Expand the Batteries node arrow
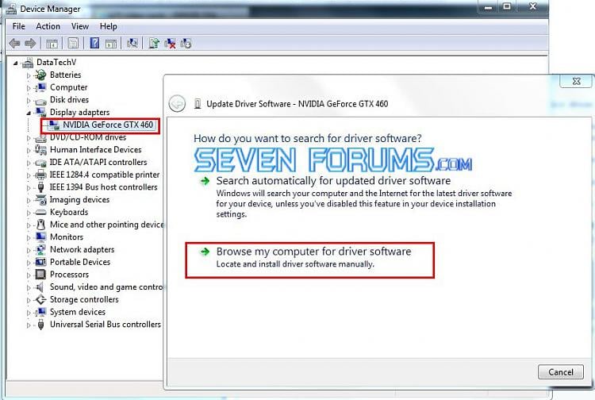595x400 pixels. click(x=29, y=75)
